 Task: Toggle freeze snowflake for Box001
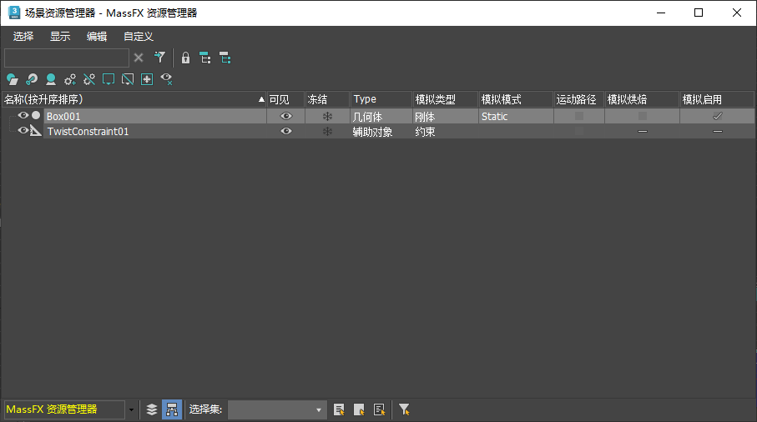coord(327,116)
